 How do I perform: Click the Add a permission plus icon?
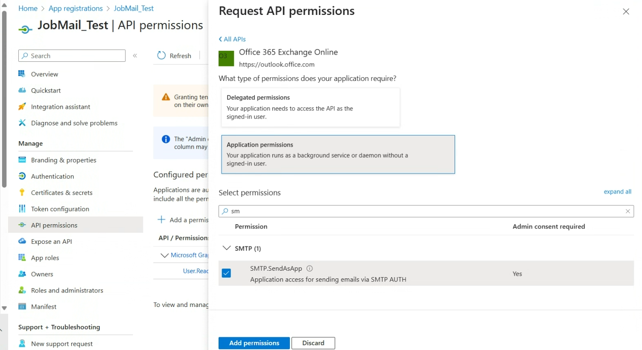[161, 220]
